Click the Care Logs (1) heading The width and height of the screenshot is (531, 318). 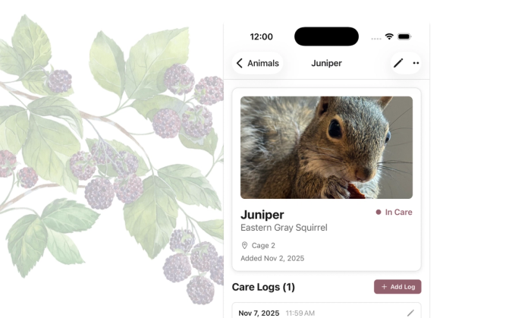(263, 287)
